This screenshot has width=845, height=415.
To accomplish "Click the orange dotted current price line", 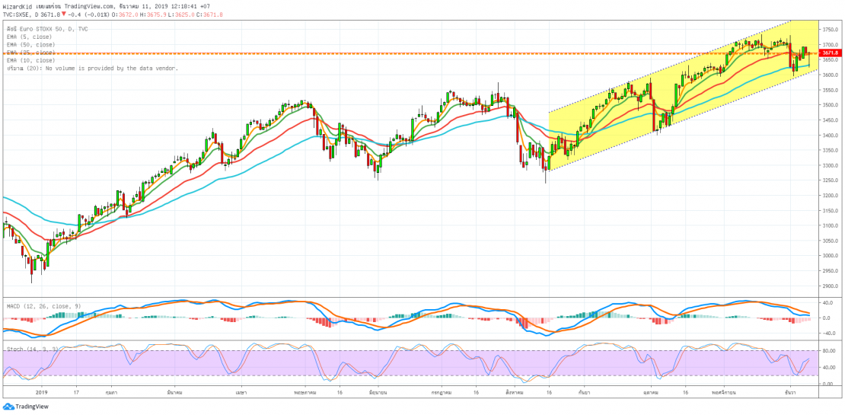I will tap(381, 53).
